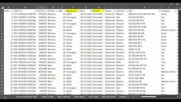
Task: Click Order ID 402-0398999-0011565
Action: tap(25, 91)
